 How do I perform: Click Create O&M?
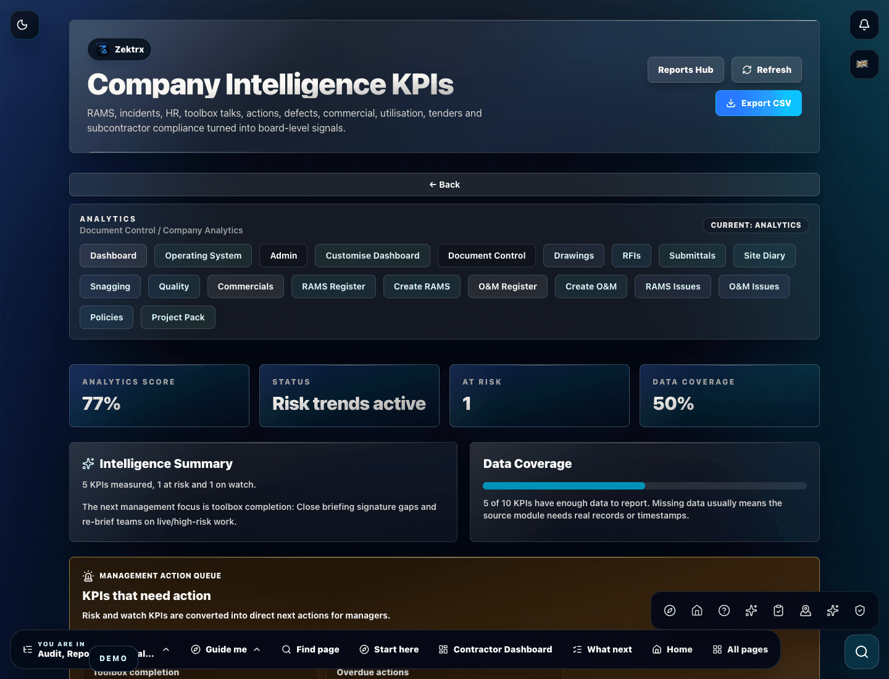(x=591, y=286)
